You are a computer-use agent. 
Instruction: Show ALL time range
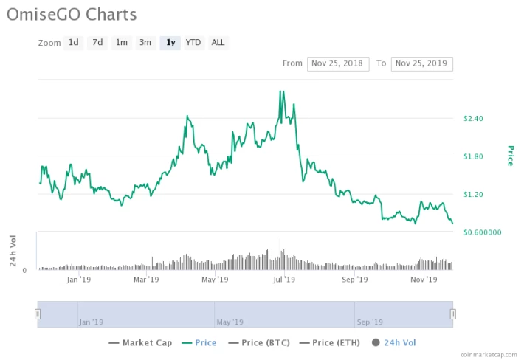coord(218,43)
